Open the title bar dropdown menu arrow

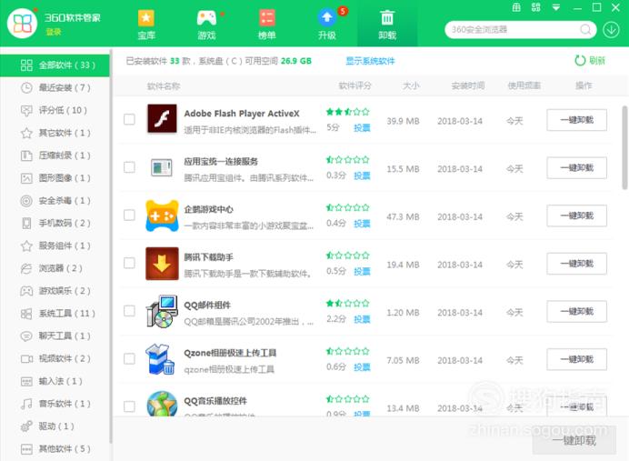click(x=556, y=7)
